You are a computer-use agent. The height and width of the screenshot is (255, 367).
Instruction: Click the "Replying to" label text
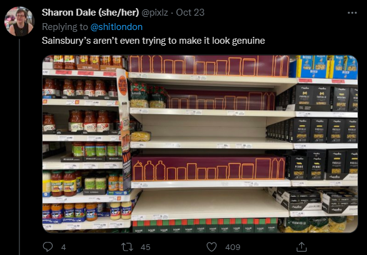click(65, 27)
